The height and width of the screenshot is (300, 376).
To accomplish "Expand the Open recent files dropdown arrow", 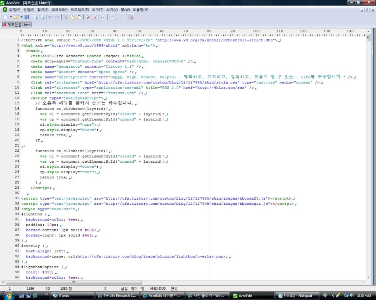I will point(21,17).
